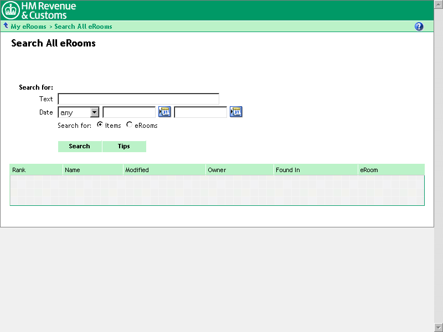Click the up-arrow icon beside My eRooms
Viewport: 443px width, 332px height.
click(x=6, y=25)
